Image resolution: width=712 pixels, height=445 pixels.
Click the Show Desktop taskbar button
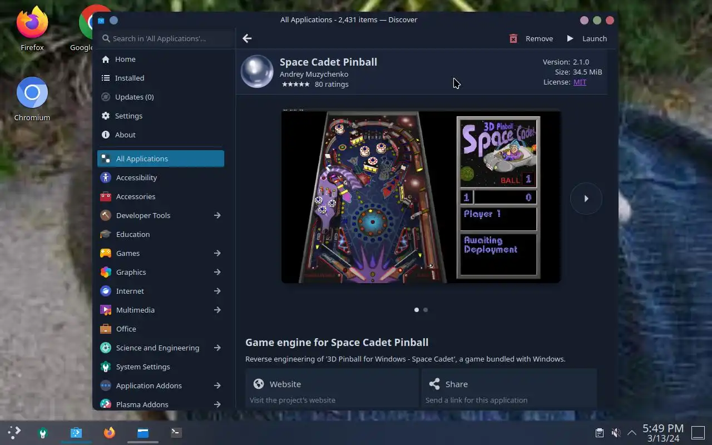tap(698, 433)
